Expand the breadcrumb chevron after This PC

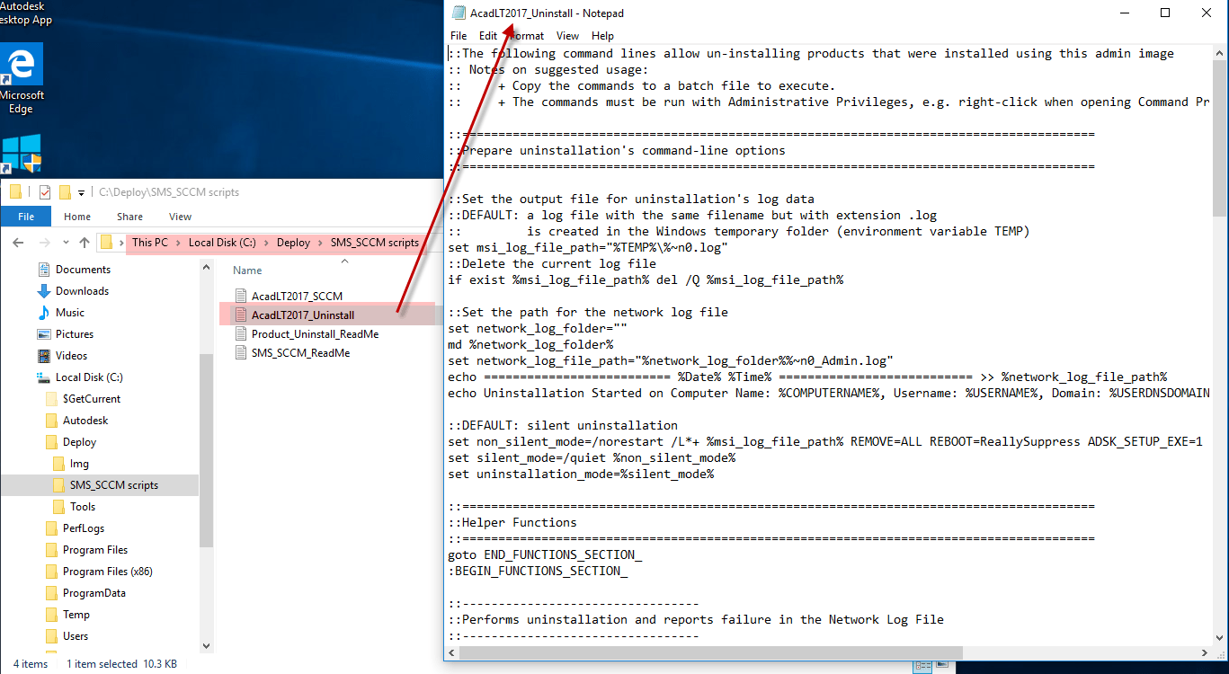pos(177,242)
